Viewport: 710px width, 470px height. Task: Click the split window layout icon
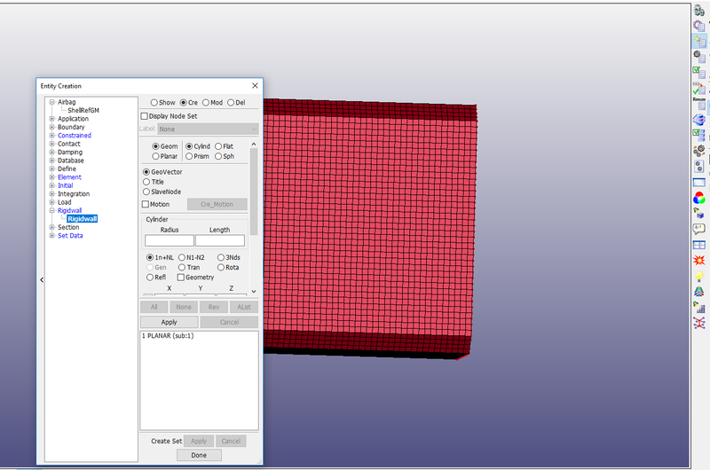699,245
